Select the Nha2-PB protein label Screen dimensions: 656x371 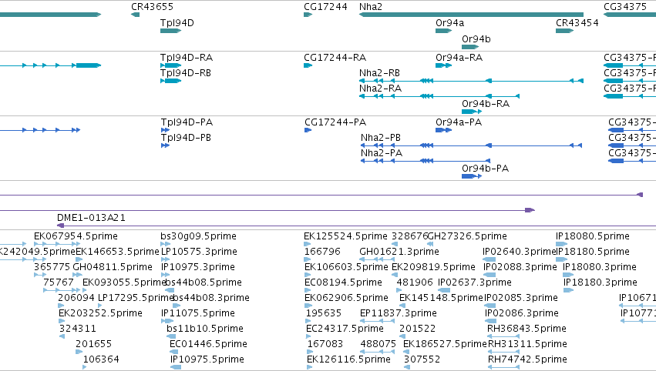click(381, 138)
